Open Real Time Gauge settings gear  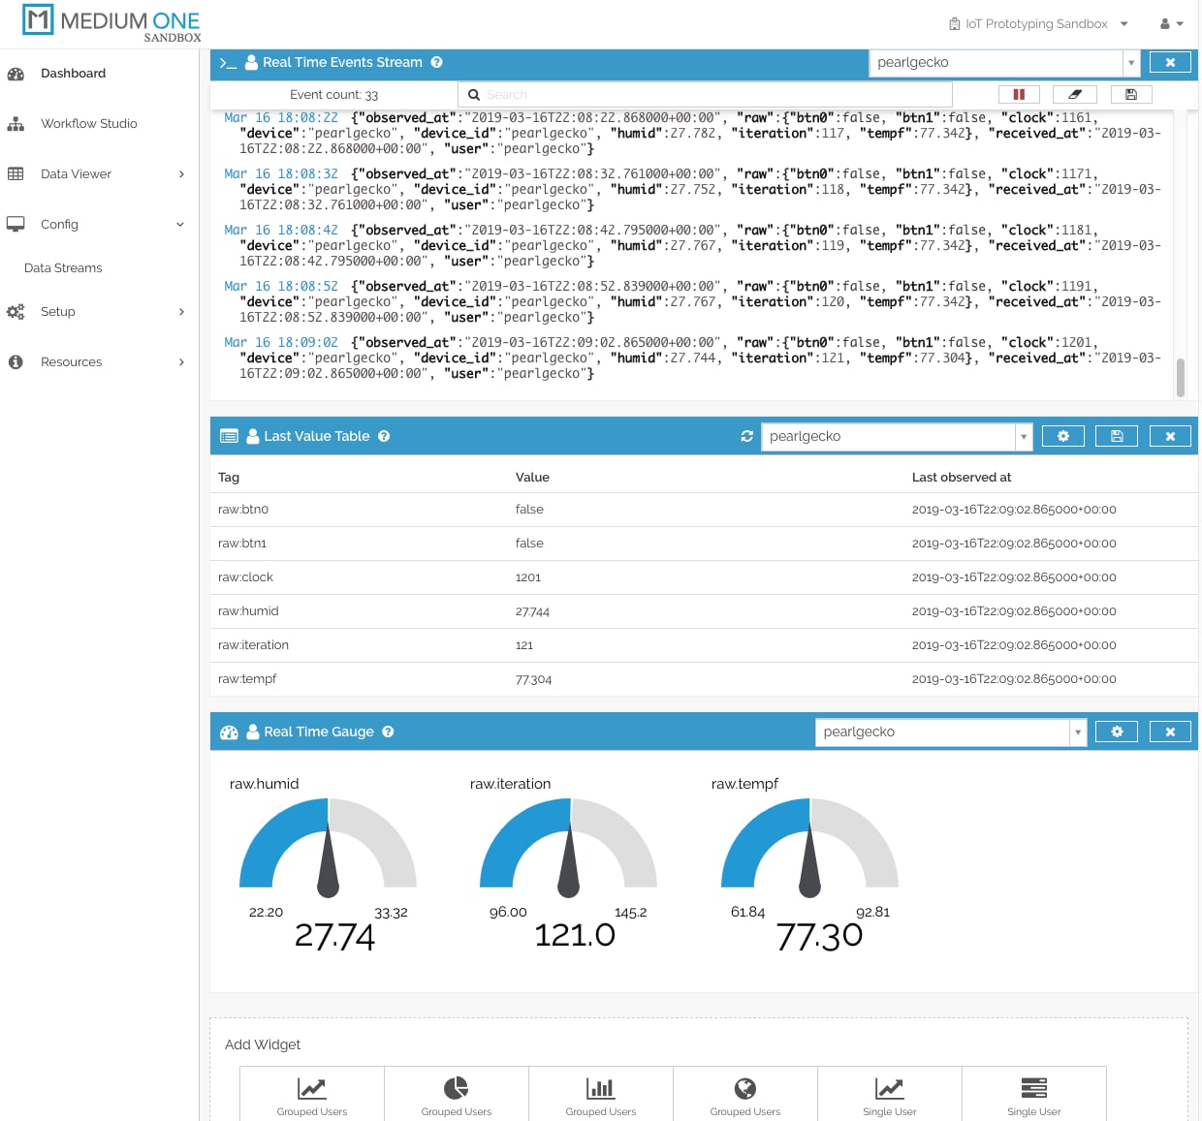[1117, 732]
